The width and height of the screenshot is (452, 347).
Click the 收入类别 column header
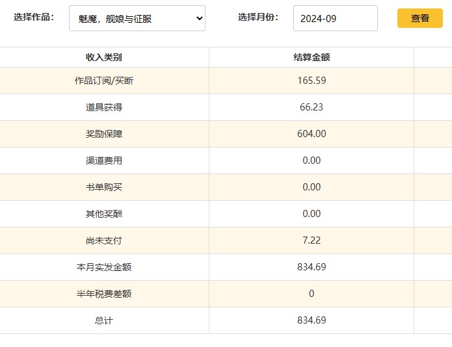(x=104, y=57)
